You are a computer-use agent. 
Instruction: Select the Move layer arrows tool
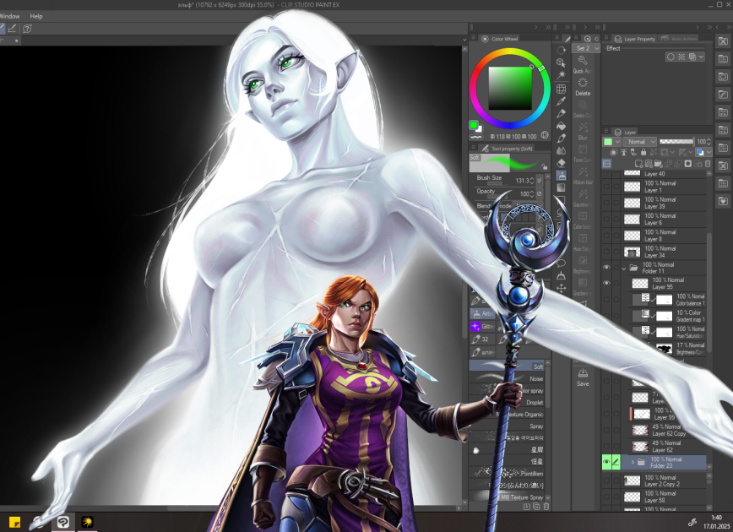tap(561, 288)
